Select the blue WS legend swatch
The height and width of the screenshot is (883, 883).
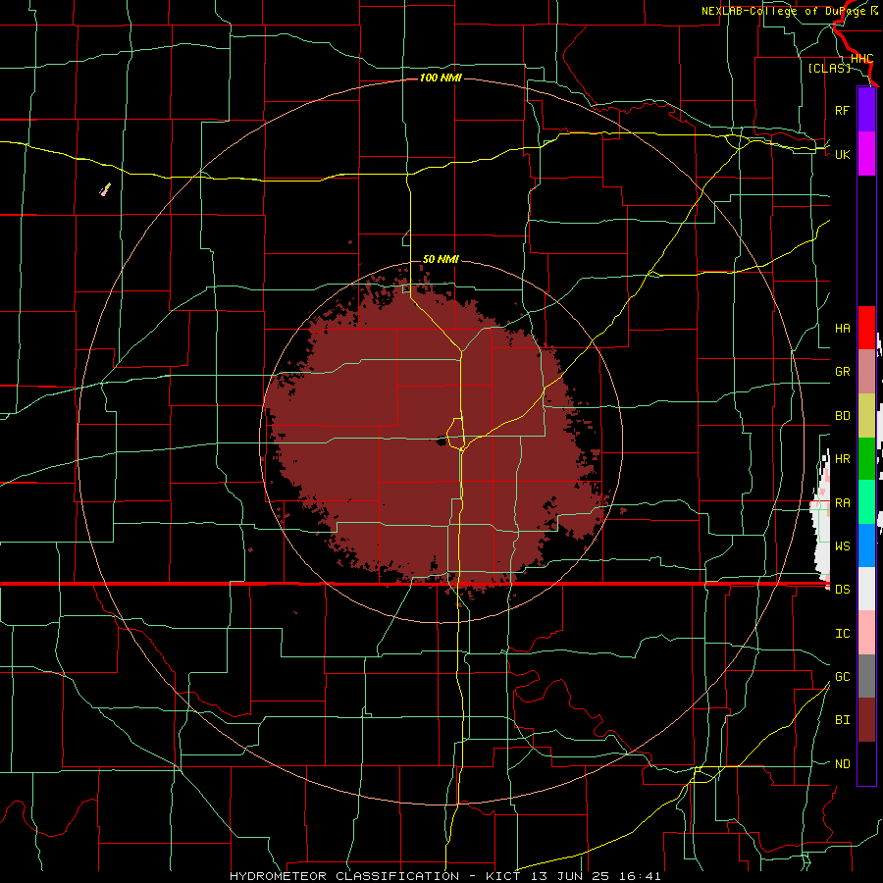866,545
